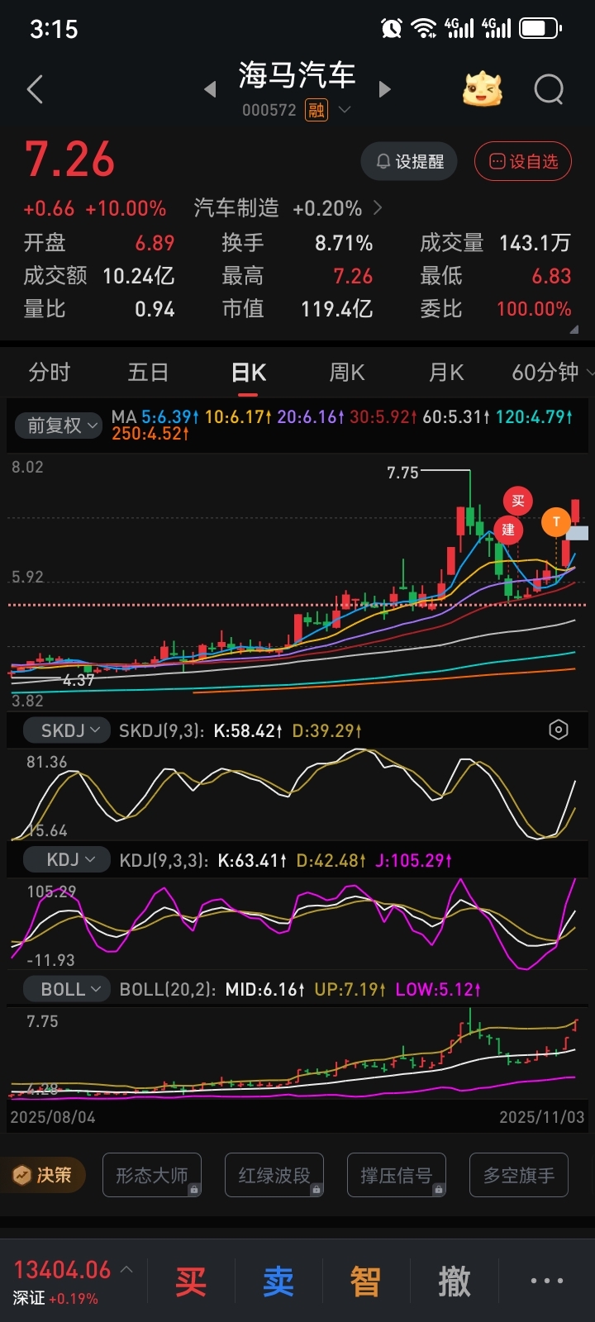Tap the grey latest-price tag on chart

(x=577, y=533)
